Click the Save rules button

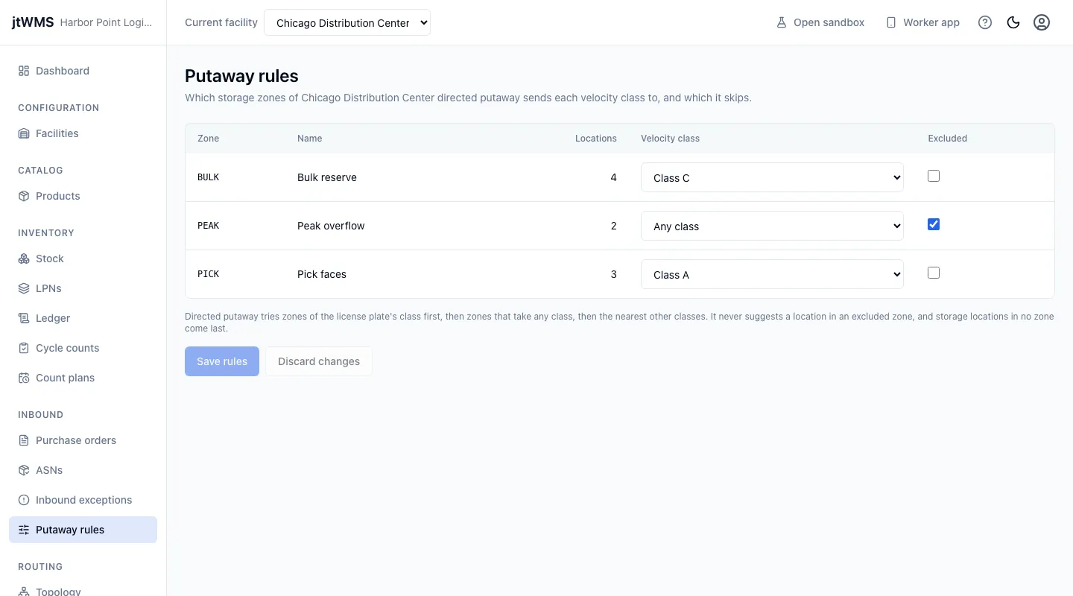tap(222, 361)
